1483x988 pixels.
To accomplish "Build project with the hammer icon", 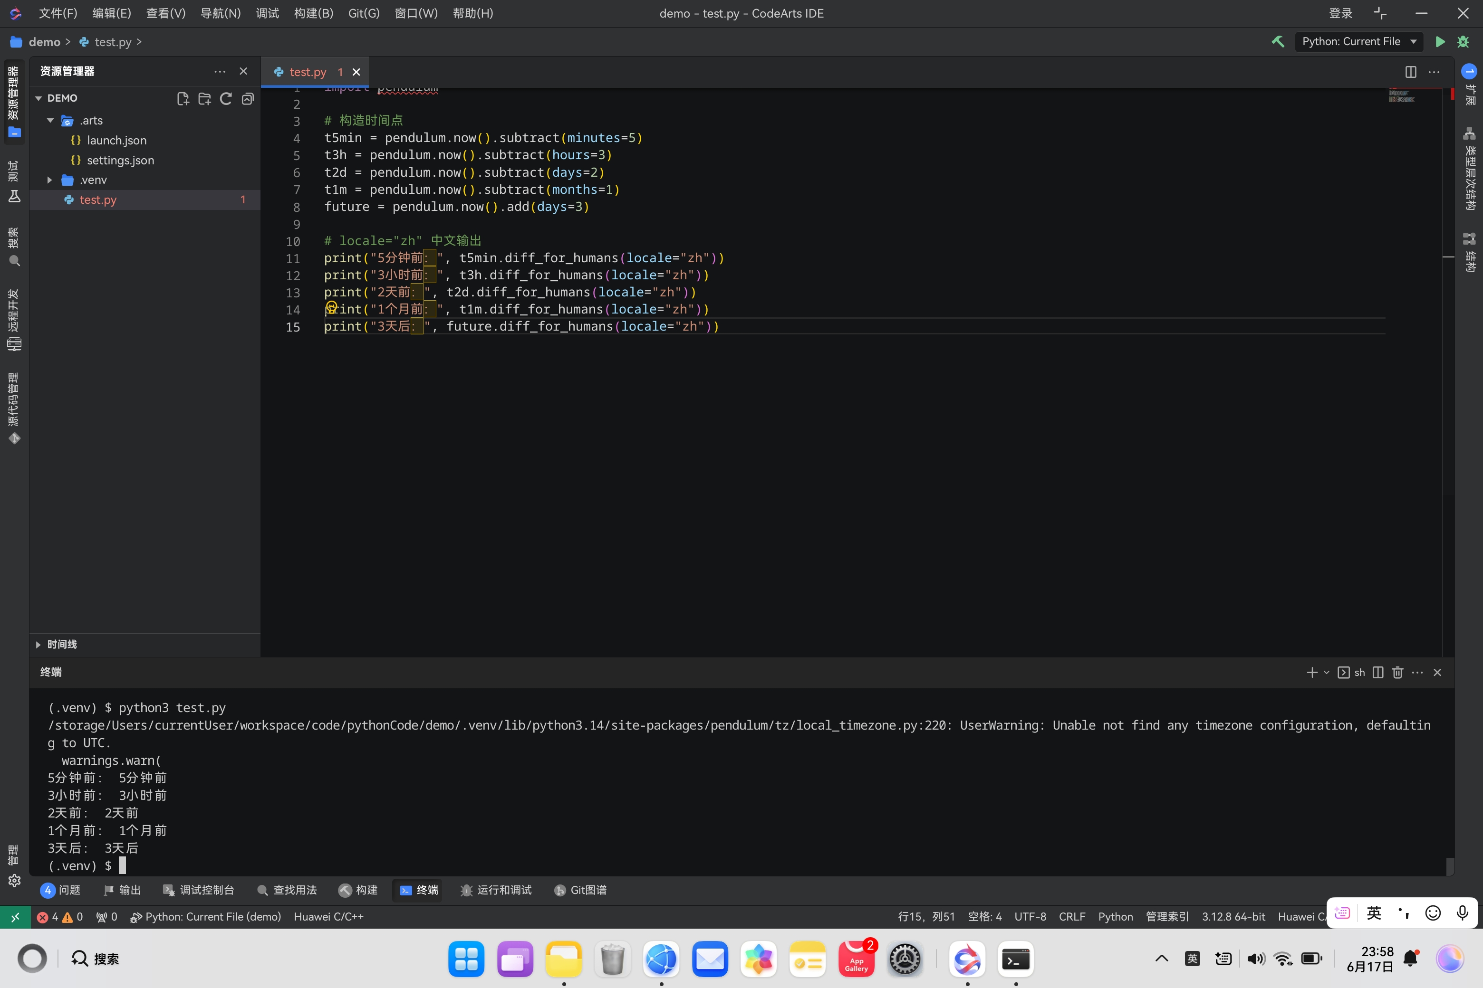I will [1278, 42].
